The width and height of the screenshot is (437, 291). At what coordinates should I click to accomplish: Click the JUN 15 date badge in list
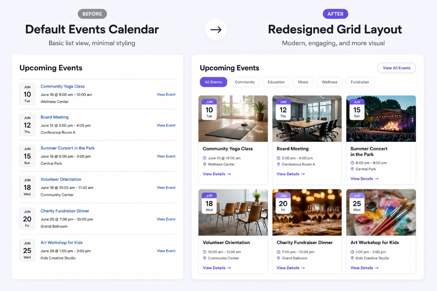click(27, 156)
